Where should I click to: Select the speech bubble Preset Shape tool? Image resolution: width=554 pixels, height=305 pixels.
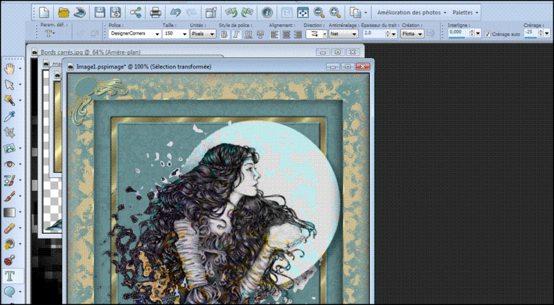click(10, 292)
